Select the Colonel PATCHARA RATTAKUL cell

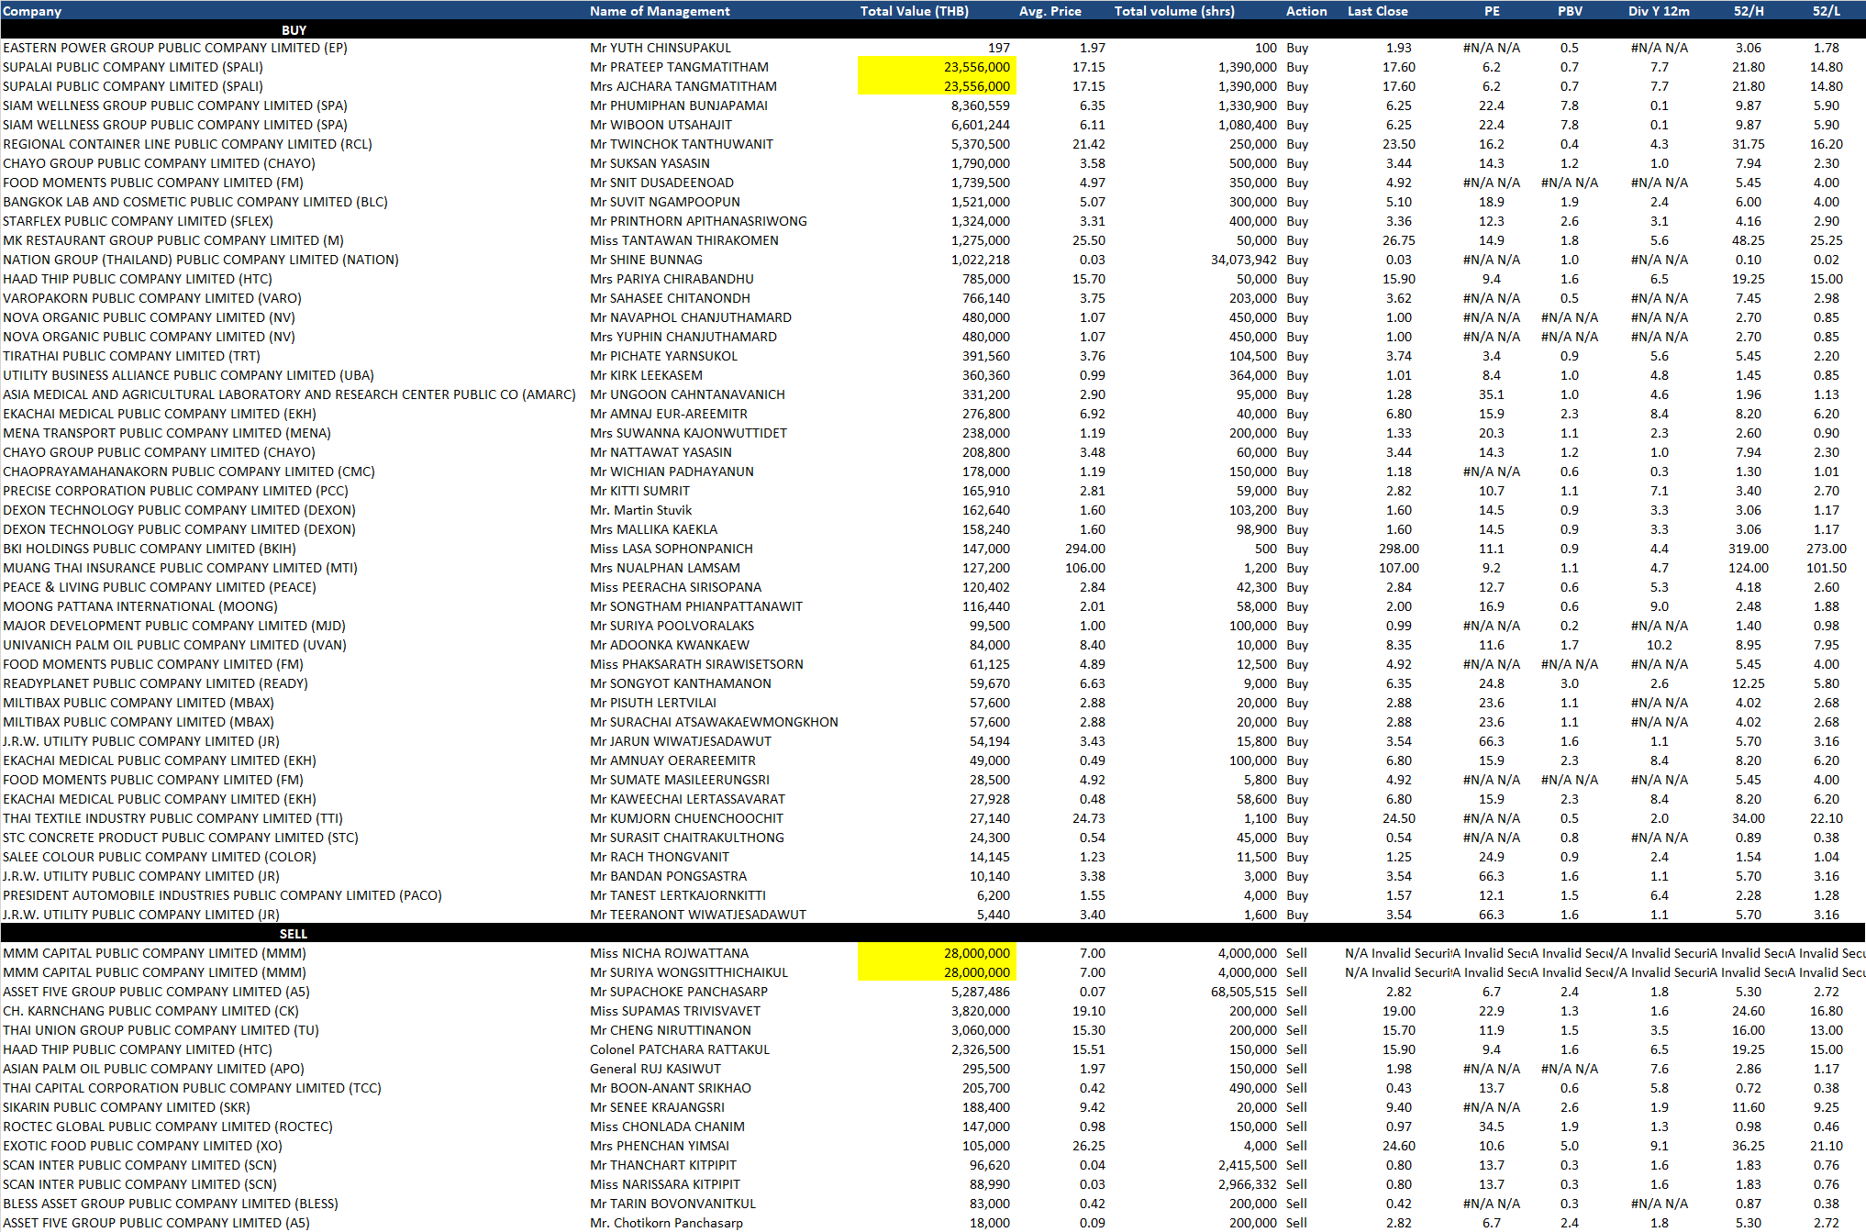tap(679, 1049)
